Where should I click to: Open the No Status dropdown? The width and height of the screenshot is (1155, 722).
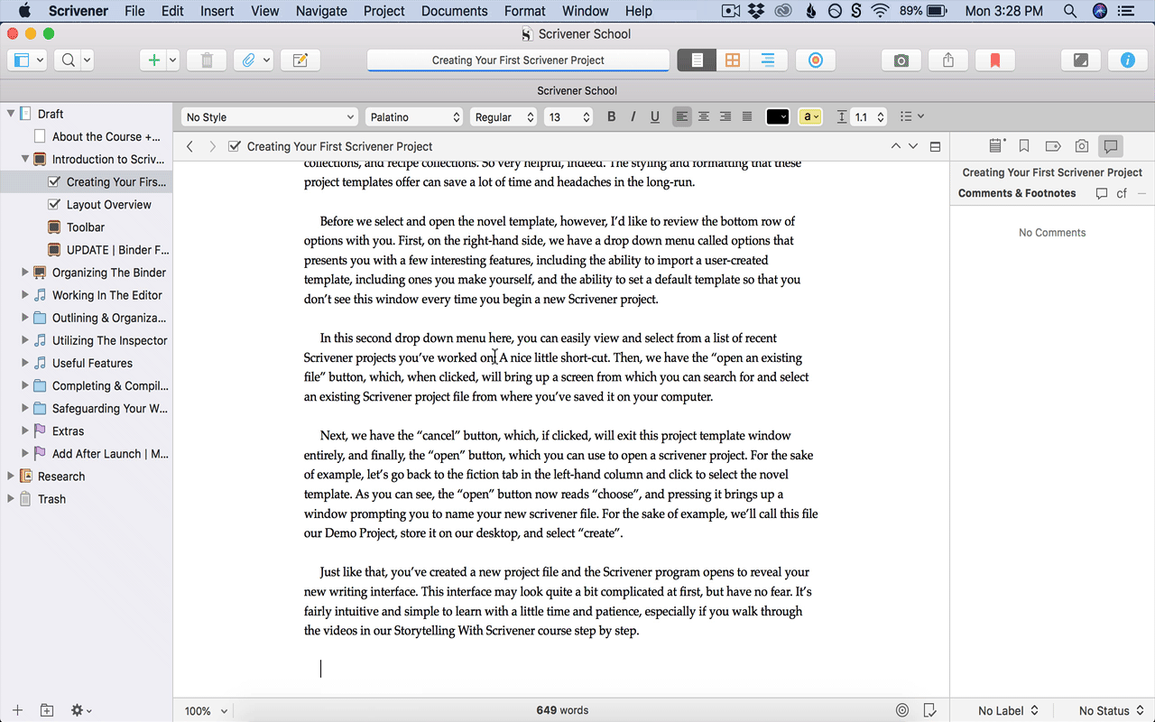1111,711
